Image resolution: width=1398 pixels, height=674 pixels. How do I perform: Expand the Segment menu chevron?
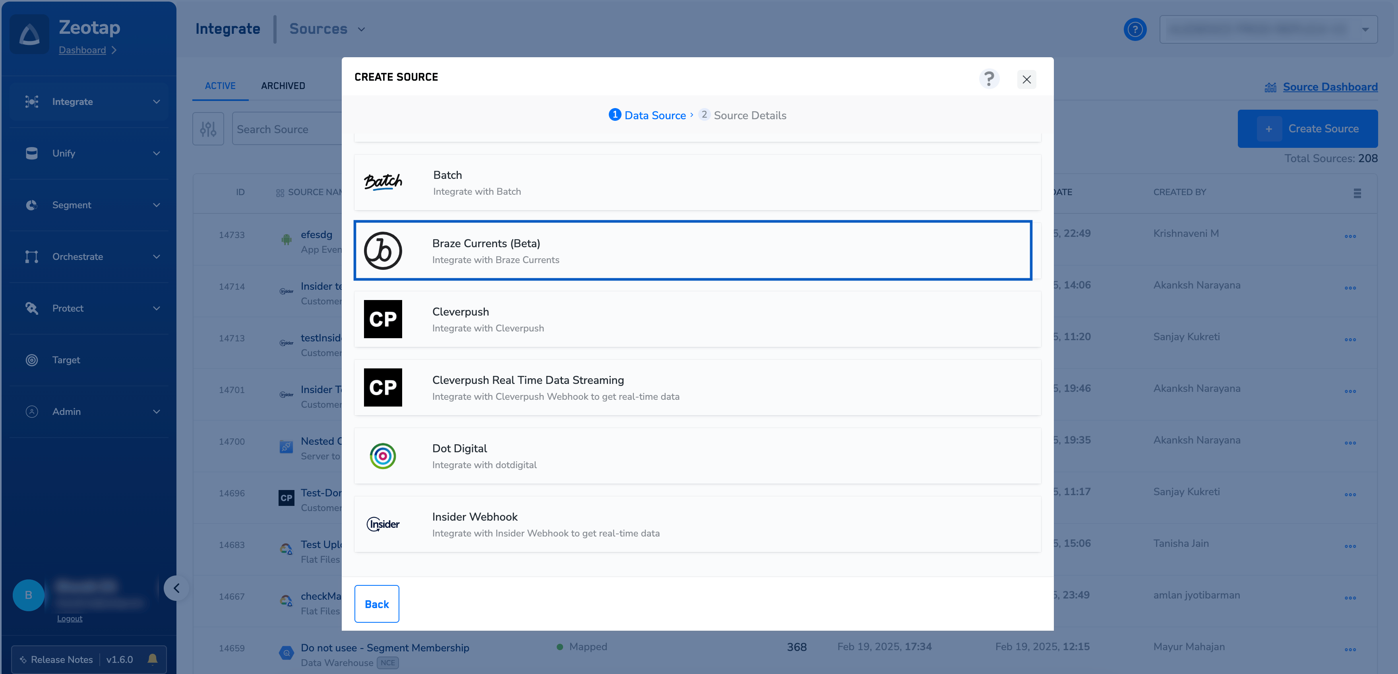(156, 205)
